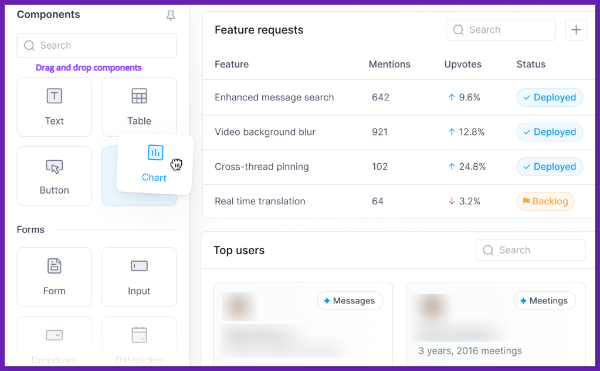Click the Feature requests search box
This screenshot has width=600, height=371.
click(500, 30)
